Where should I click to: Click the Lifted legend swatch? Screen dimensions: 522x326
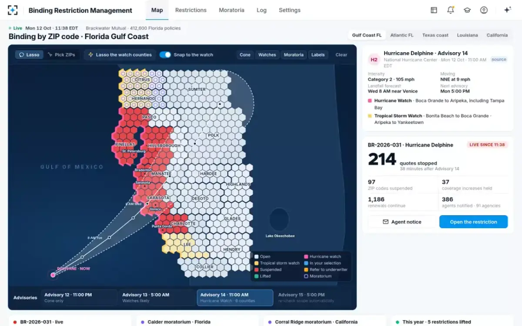[x=257, y=276]
